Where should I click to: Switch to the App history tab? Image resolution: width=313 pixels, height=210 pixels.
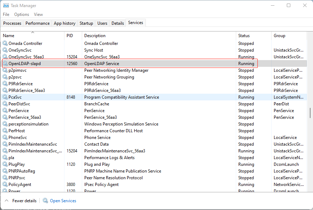pyautogui.click(x=64, y=23)
